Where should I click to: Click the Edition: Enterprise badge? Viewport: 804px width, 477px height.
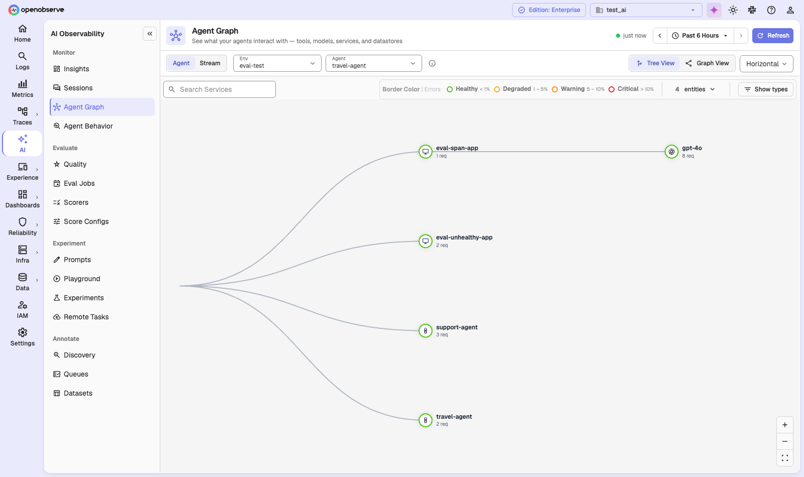549,10
